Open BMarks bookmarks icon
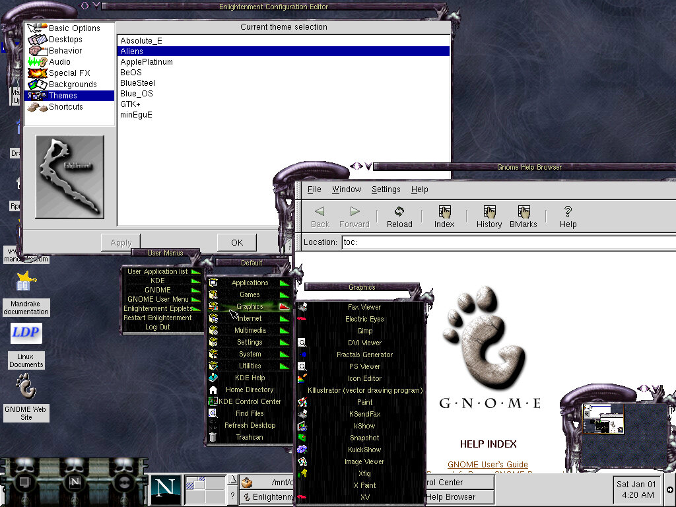The height and width of the screenshot is (507, 676). tap(524, 217)
